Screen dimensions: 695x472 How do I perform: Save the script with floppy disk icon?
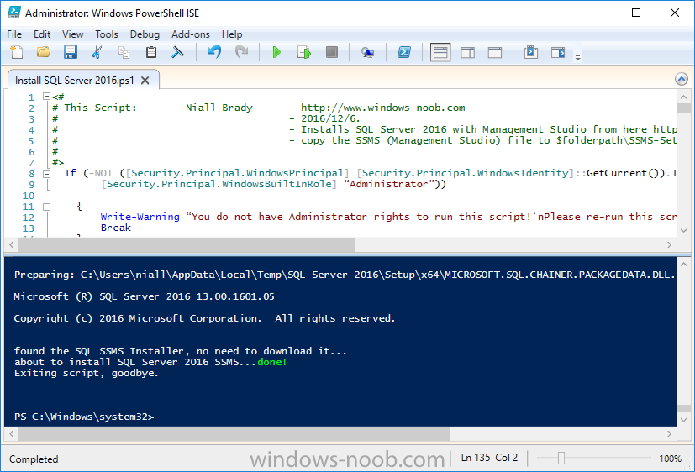coord(71,52)
